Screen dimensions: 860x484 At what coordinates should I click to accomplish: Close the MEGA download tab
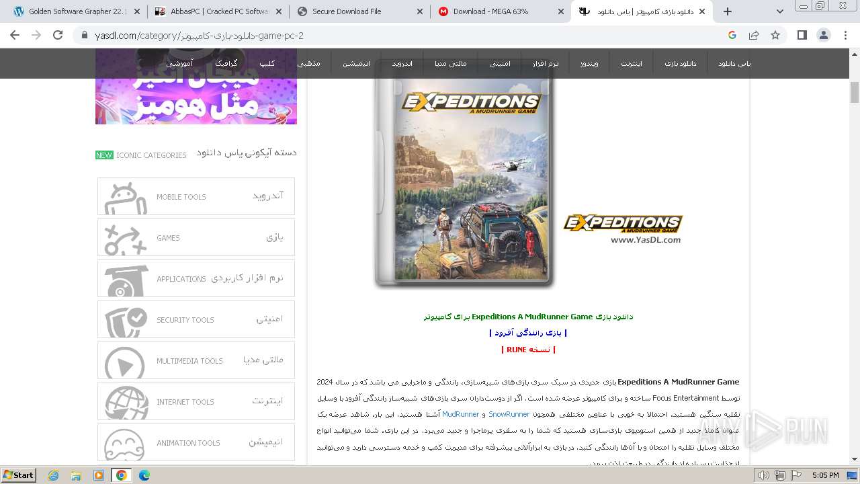pos(561,11)
